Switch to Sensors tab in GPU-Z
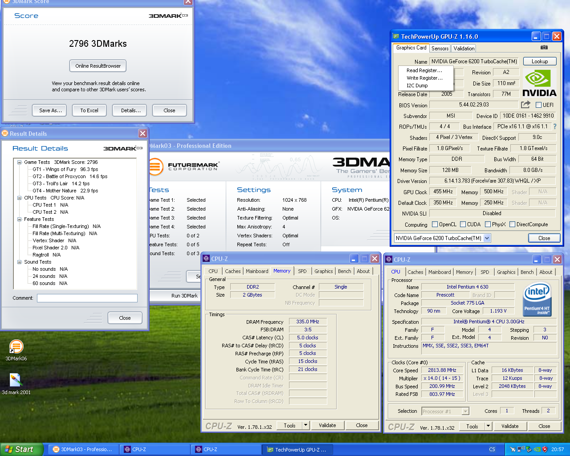This screenshot has width=570, height=456. coord(440,48)
